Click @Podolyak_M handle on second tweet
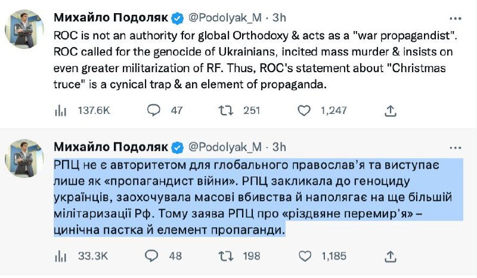This screenshot has width=477, height=278. tap(225, 147)
